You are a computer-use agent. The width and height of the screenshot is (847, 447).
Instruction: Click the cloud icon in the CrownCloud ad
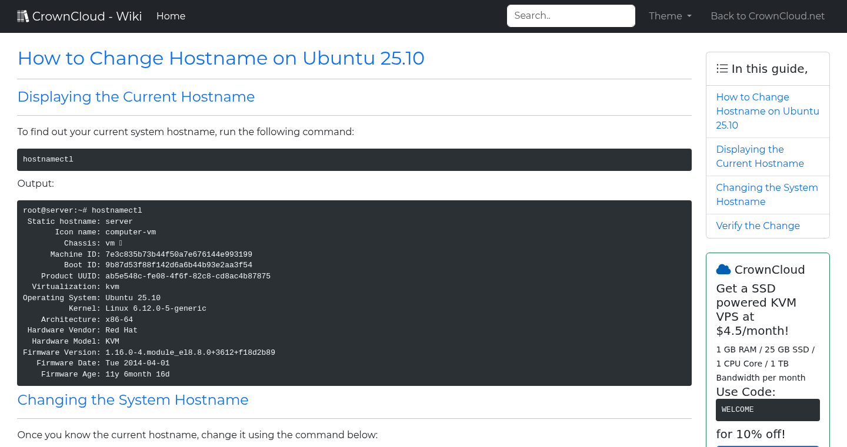pyautogui.click(x=723, y=269)
